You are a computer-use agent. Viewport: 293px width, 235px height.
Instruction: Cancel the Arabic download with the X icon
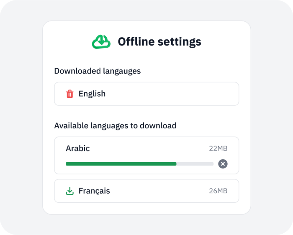(x=223, y=164)
